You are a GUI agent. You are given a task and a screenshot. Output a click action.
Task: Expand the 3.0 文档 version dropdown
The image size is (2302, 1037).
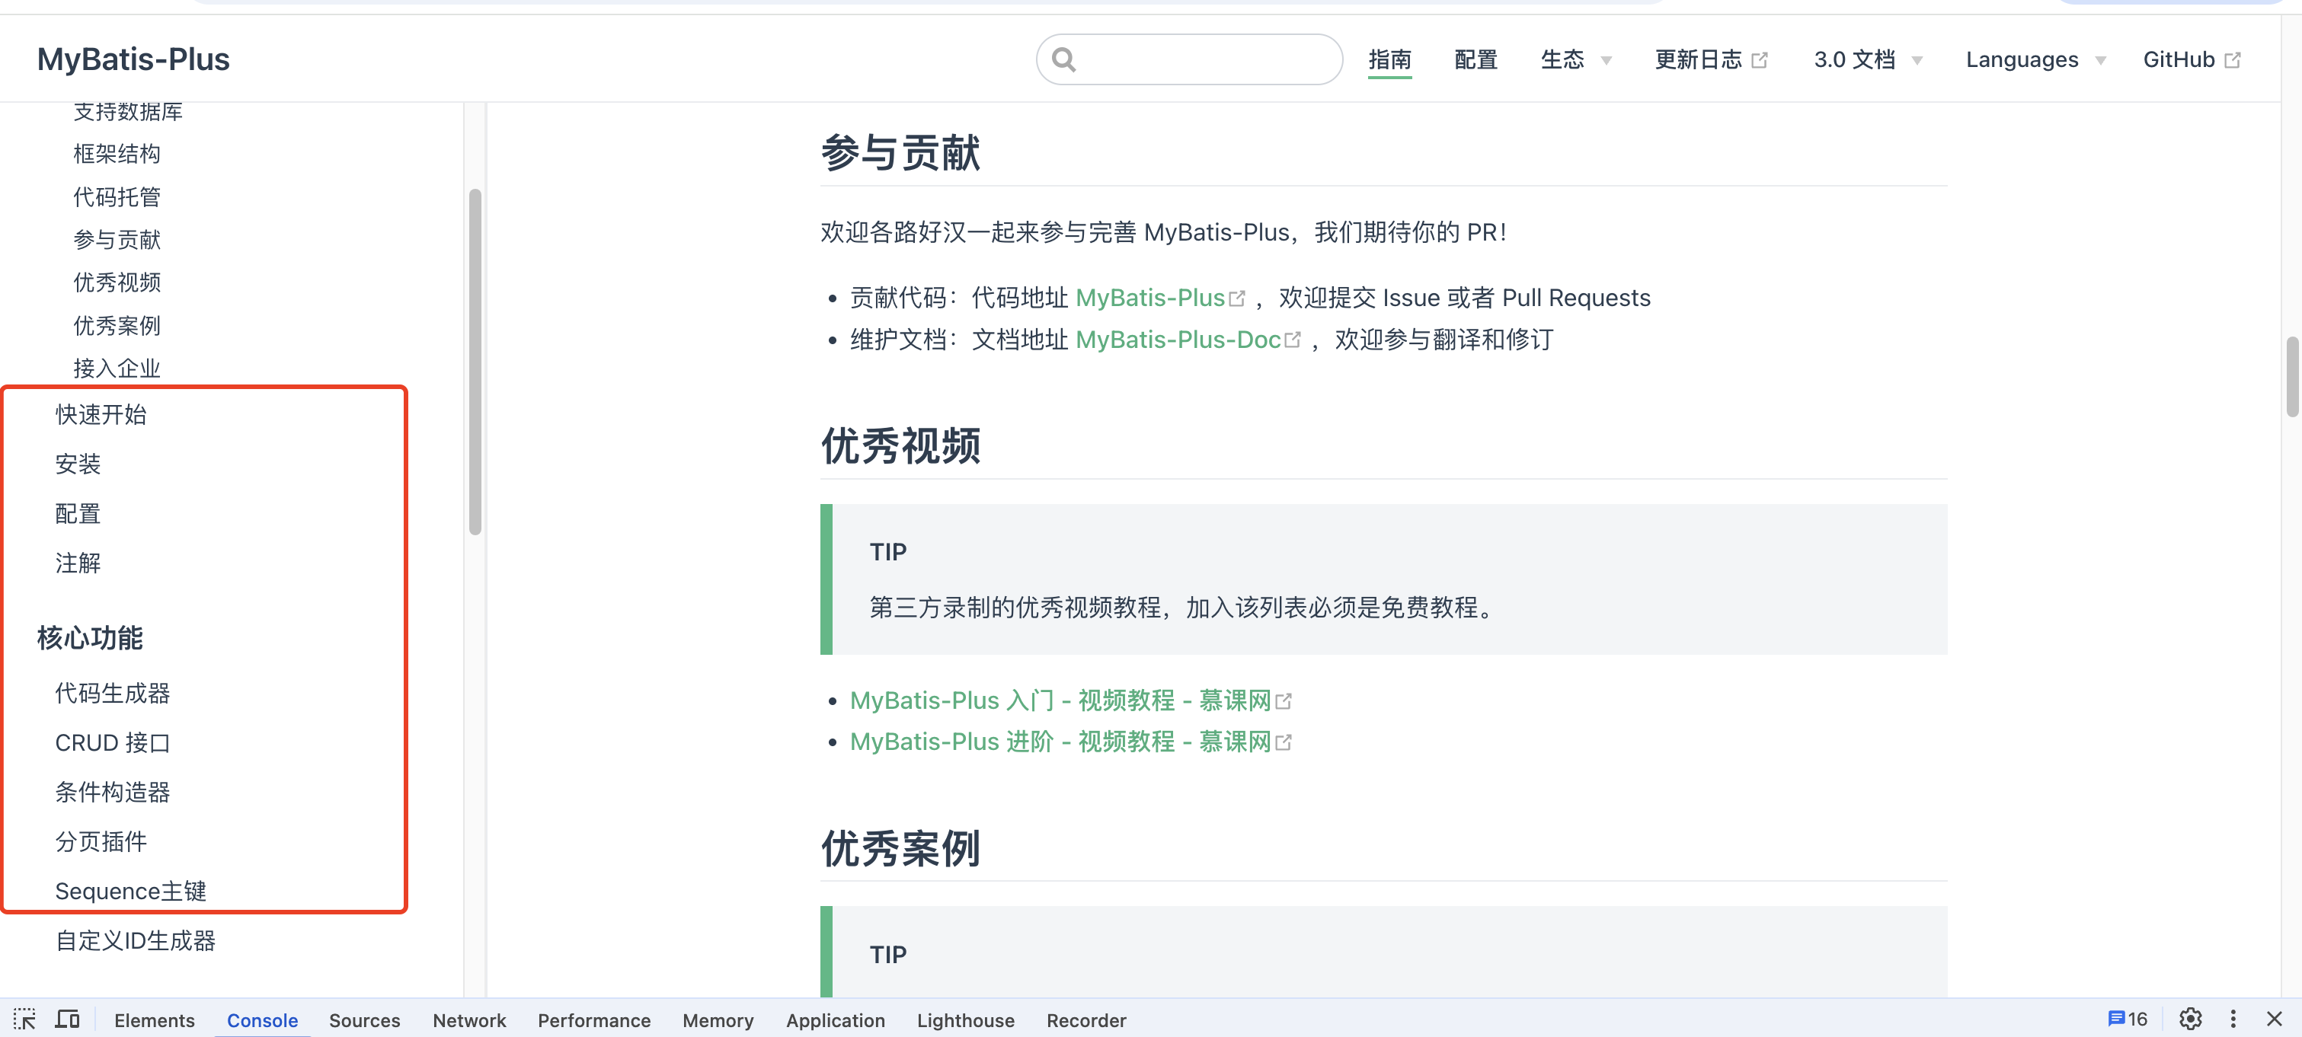tap(1868, 60)
